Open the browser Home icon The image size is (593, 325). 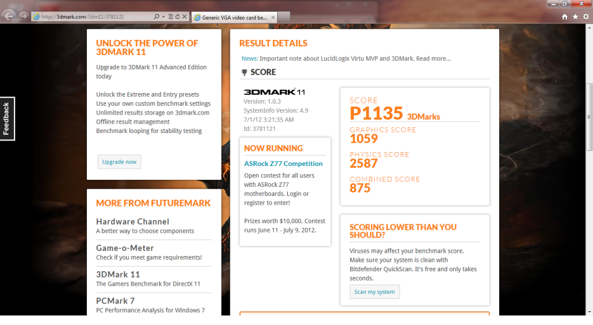pyautogui.click(x=565, y=17)
